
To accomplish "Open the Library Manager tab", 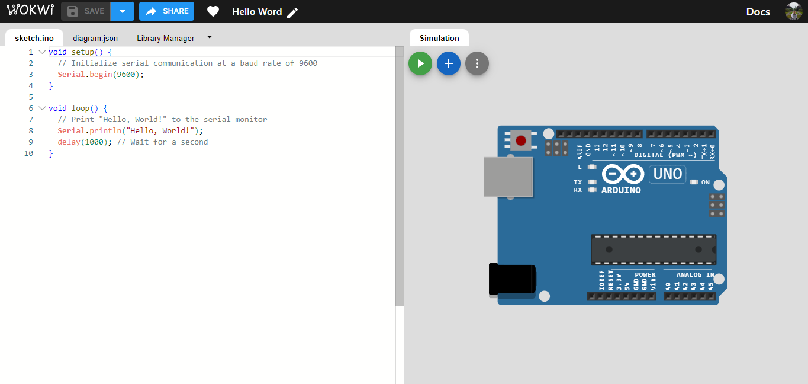I will pyautogui.click(x=166, y=38).
